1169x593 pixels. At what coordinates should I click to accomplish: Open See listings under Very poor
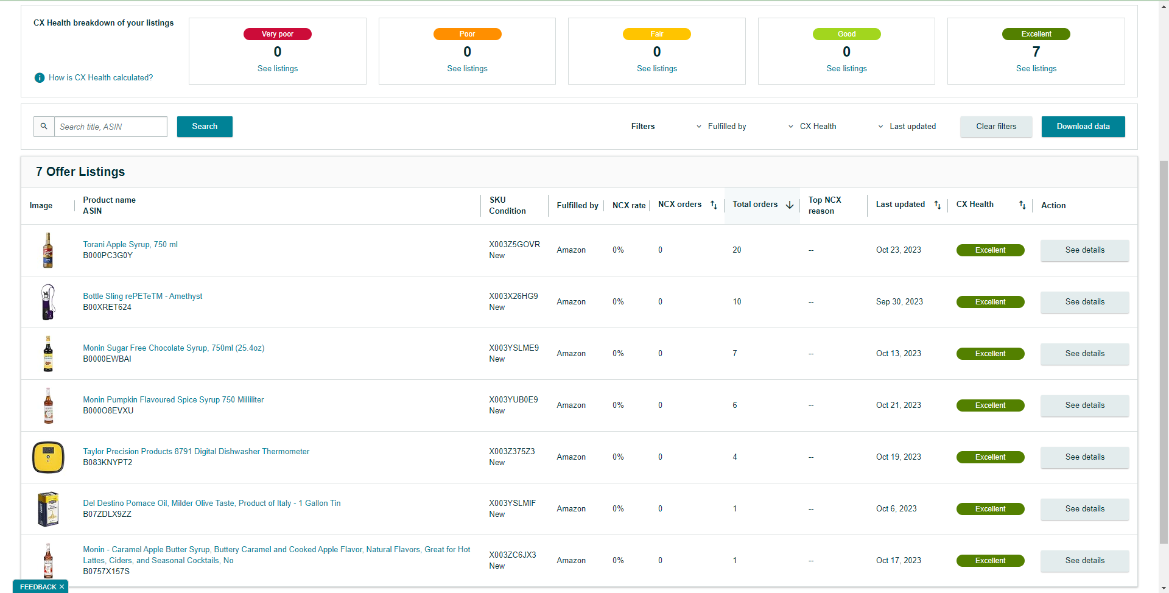click(x=278, y=69)
